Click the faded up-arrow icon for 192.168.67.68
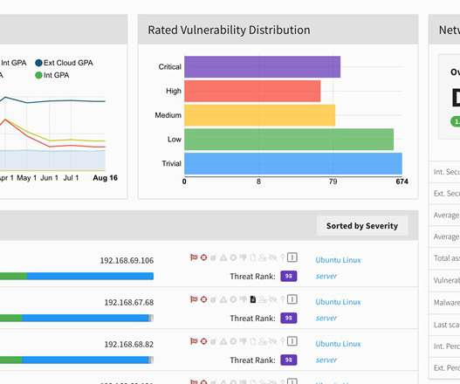Screen dimensions: 460x384 (282, 299)
